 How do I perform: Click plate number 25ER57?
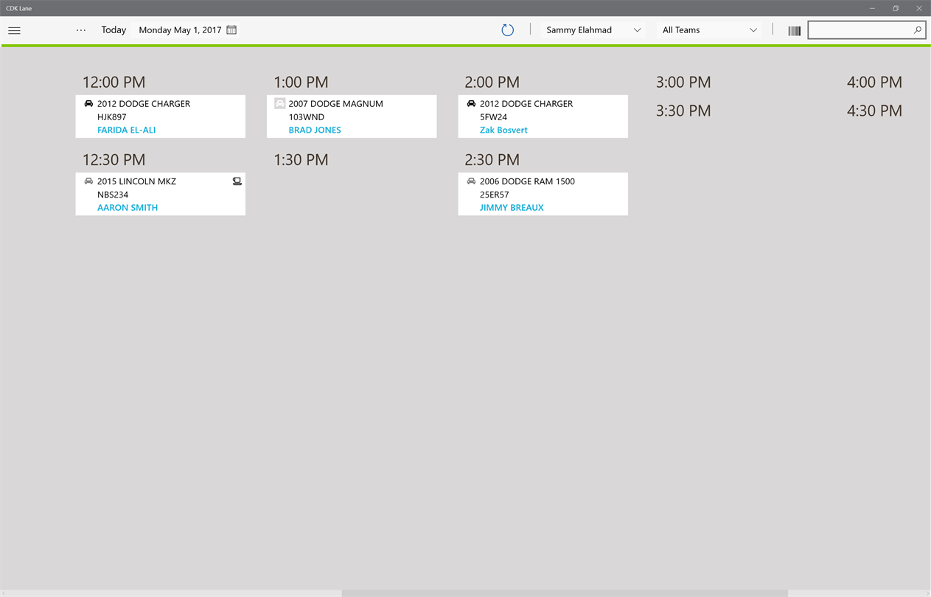[x=494, y=195]
